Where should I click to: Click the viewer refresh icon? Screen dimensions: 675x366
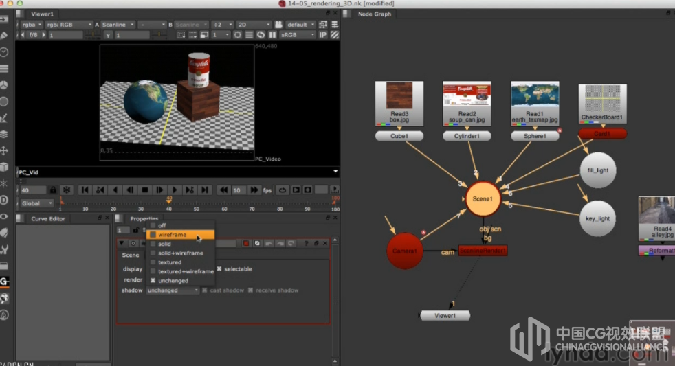click(x=261, y=35)
